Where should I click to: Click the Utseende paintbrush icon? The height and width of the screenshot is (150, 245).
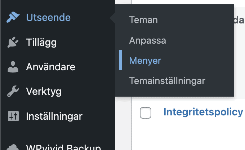[x=13, y=17]
